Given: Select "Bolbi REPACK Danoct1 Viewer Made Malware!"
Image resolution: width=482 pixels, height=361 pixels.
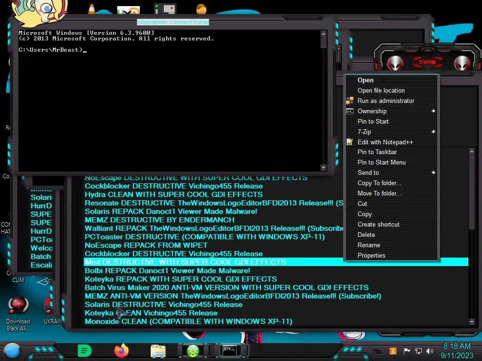Looking at the screenshot, I should 167,271.
